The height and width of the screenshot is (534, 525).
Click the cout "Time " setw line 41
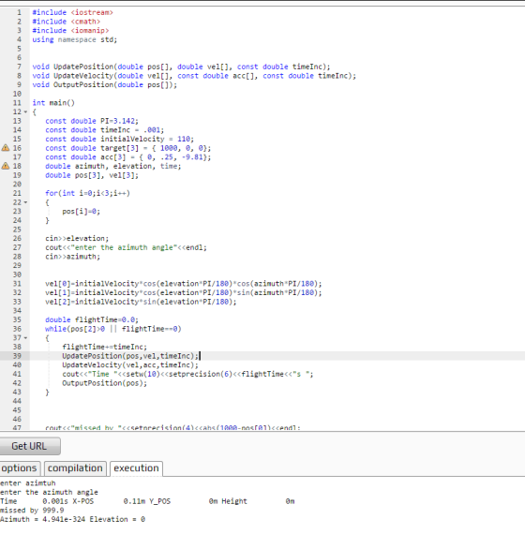pos(187,374)
